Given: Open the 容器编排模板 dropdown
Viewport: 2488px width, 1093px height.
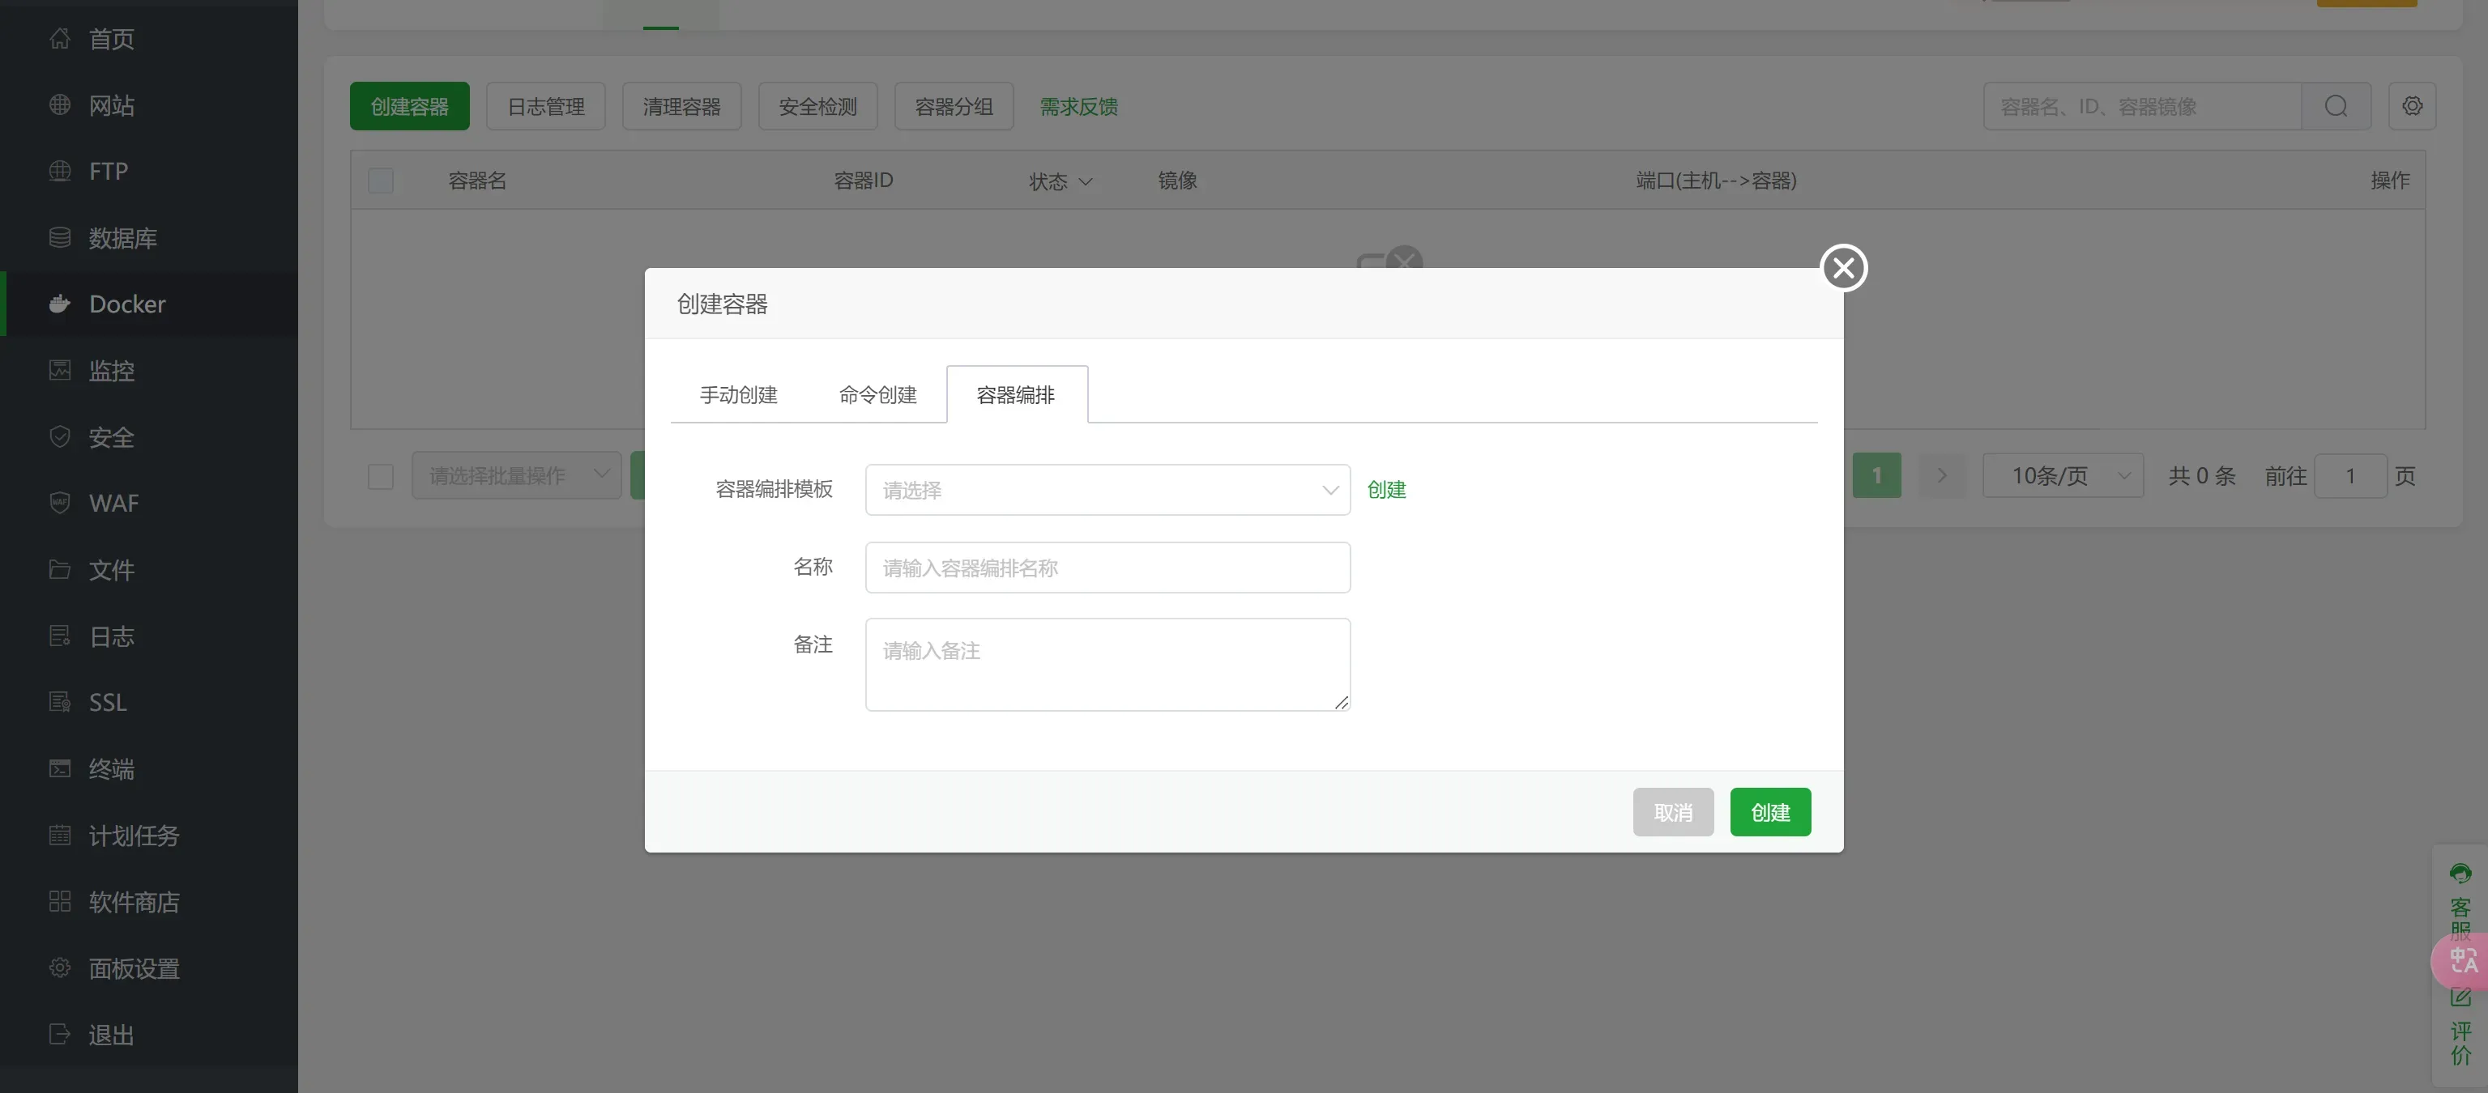Looking at the screenshot, I should click(1107, 490).
